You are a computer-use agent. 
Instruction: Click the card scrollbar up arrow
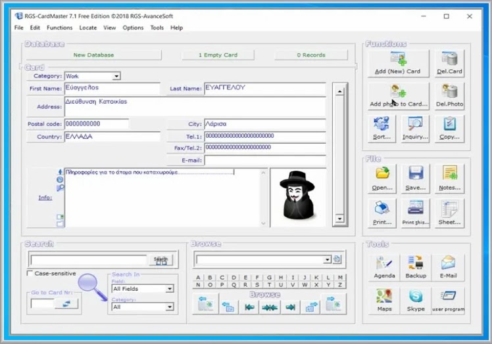click(x=339, y=91)
